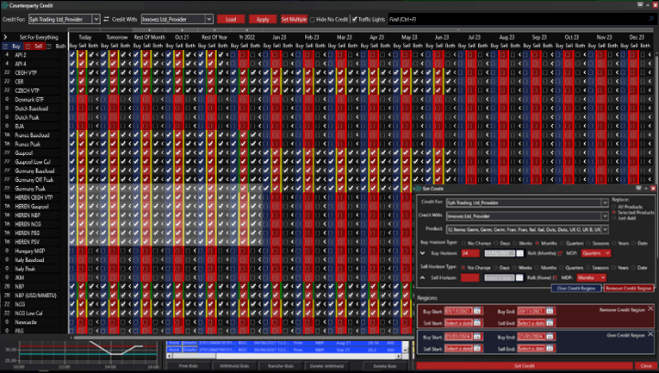Click the search magnifier icon in Find box

pos(651,19)
